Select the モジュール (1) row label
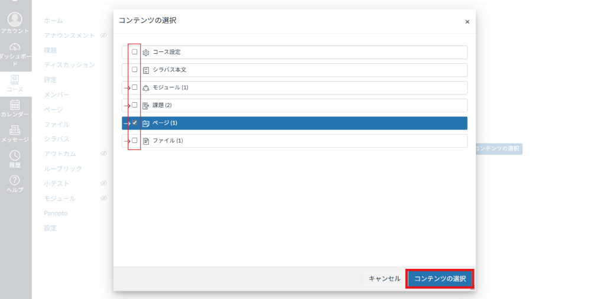The image size is (591, 299). click(x=170, y=87)
